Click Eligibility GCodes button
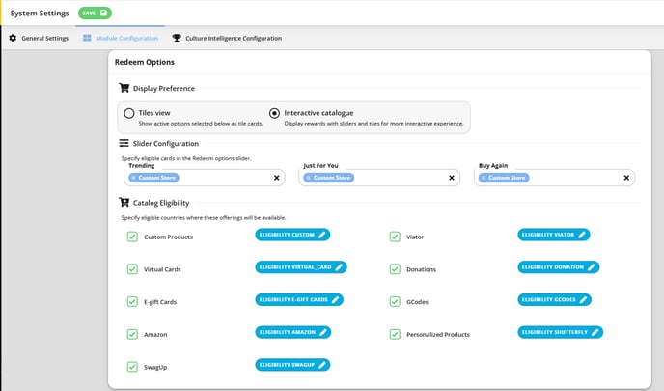The width and height of the screenshot is (664, 391). (x=554, y=299)
